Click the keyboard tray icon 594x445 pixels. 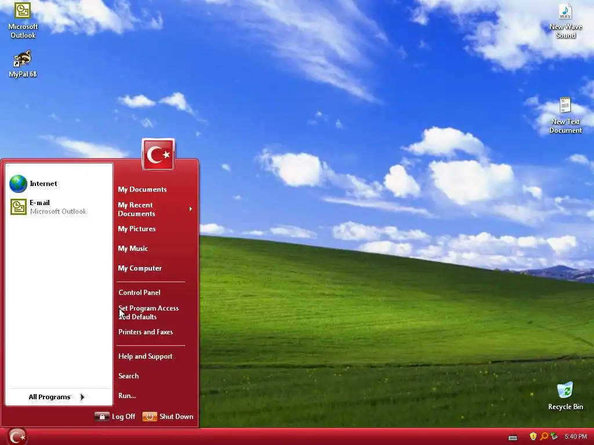click(x=513, y=437)
